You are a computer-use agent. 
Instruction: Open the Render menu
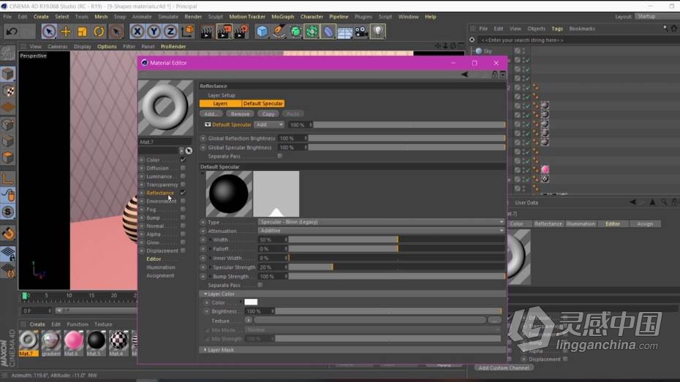193,17
